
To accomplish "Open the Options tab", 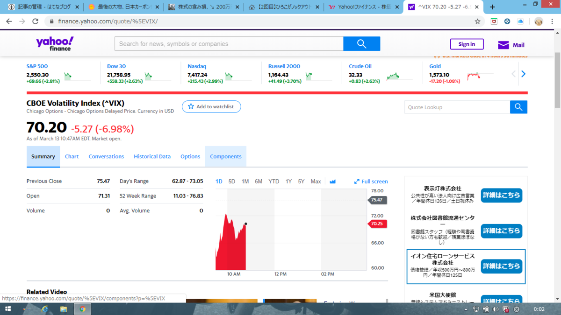I will tap(190, 156).
